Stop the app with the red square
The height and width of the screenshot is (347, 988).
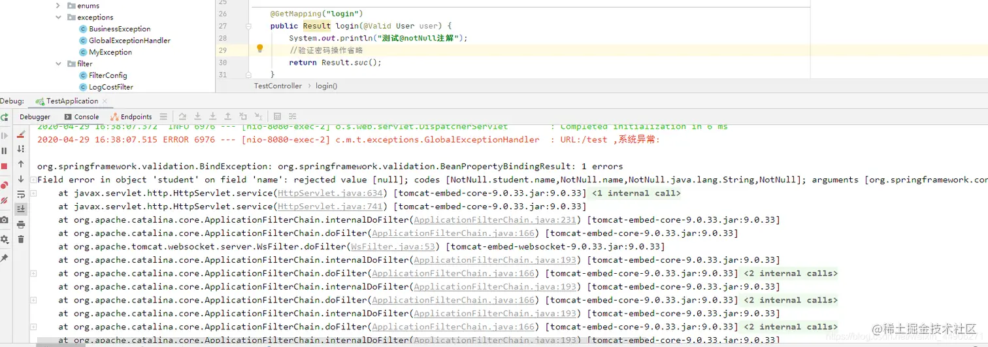click(5, 167)
